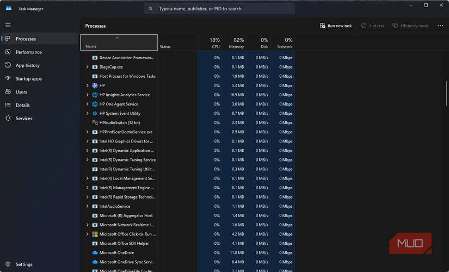Screen dimensions: 449x272
Task: Expand HP System Event Utility group
Action: point(87,113)
